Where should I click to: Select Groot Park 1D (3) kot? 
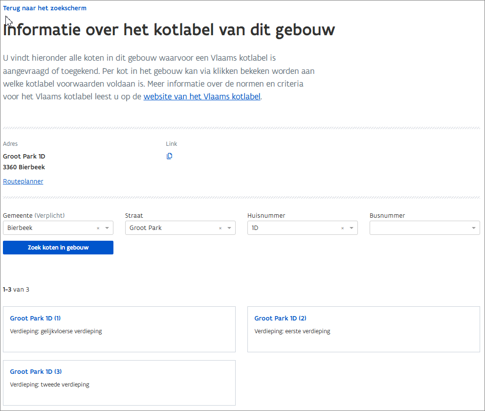tap(36, 372)
